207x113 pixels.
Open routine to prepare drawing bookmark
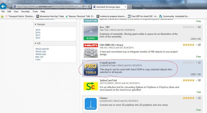point(111,16)
